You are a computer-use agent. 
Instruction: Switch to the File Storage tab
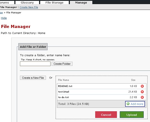[x=54, y=2]
